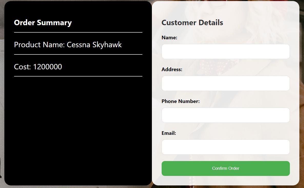304x188 pixels.
Task: Click into the Email input field
Action: pos(226,147)
